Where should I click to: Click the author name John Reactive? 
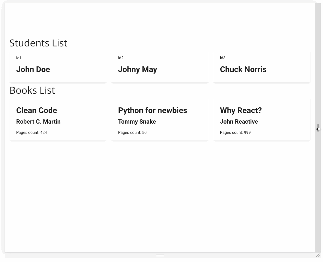click(x=239, y=122)
